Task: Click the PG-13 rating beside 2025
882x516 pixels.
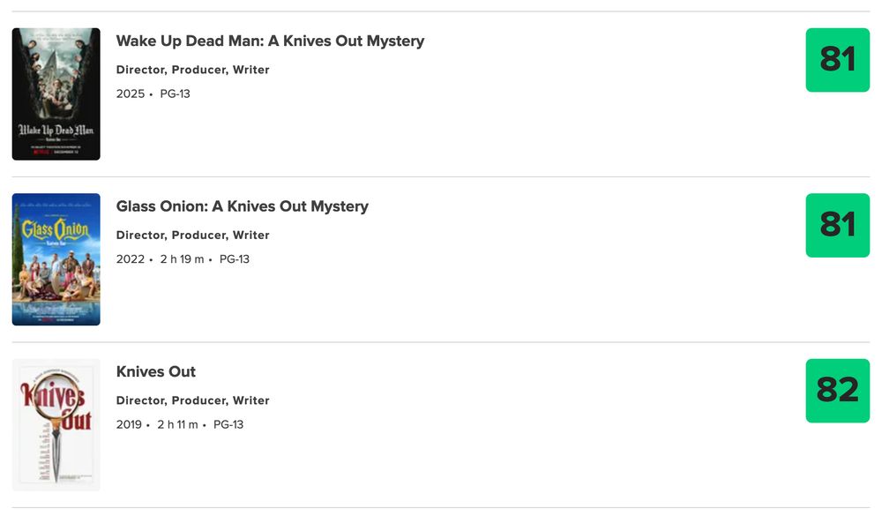Action: pyautogui.click(x=176, y=93)
